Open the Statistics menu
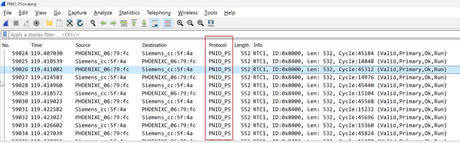Screen dimensions: 460x143 coord(129,13)
